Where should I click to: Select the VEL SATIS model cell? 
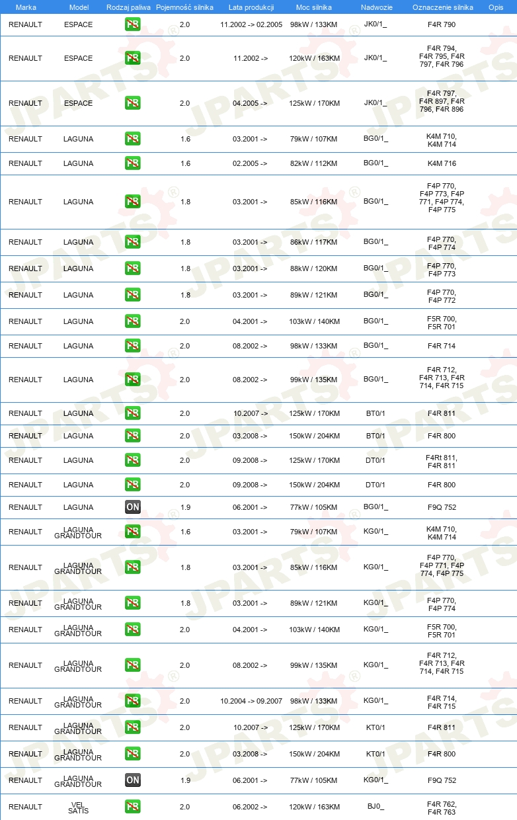[x=79, y=807]
